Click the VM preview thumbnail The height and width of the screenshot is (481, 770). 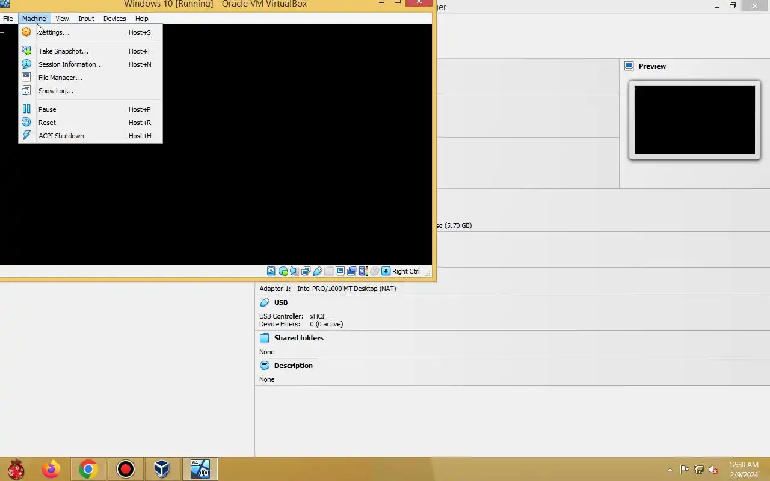[x=694, y=120]
